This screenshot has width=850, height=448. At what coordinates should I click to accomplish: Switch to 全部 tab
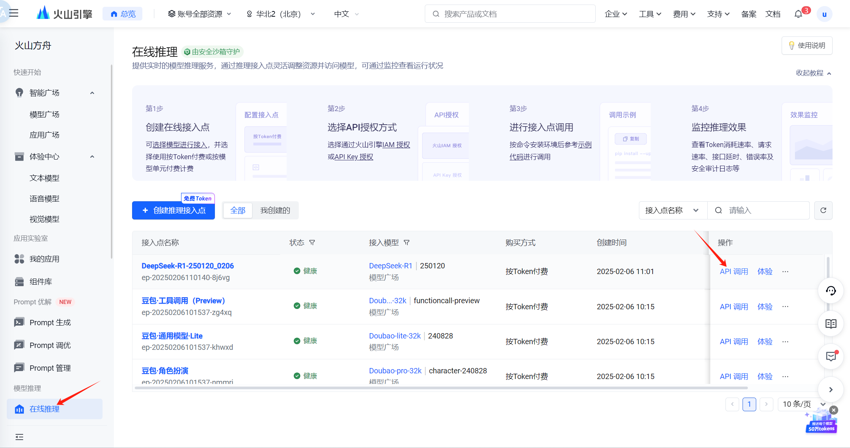pyautogui.click(x=238, y=210)
